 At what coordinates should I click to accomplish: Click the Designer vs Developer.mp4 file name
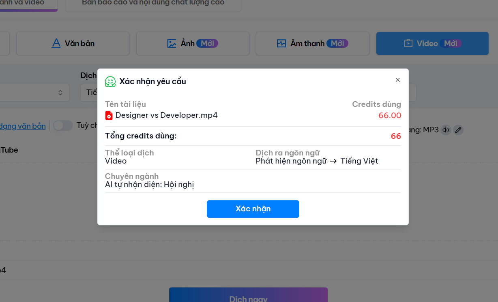click(166, 115)
